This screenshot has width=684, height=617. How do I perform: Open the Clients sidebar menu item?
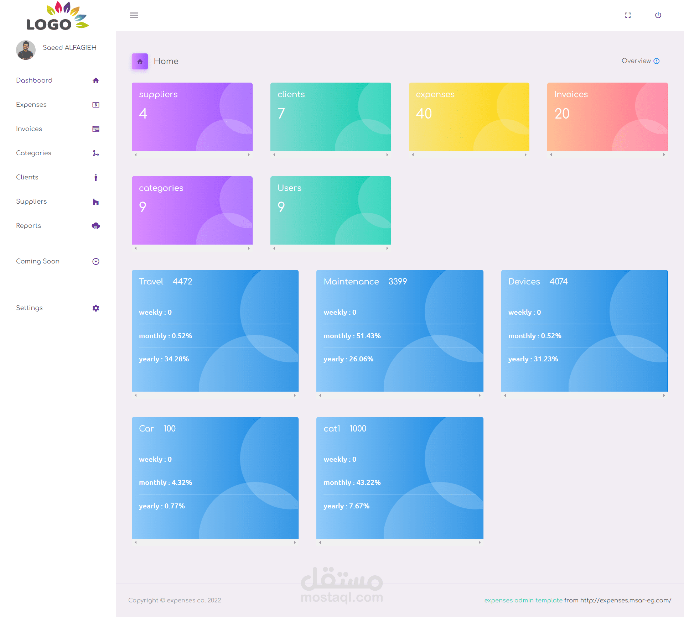click(x=27, y=177)
